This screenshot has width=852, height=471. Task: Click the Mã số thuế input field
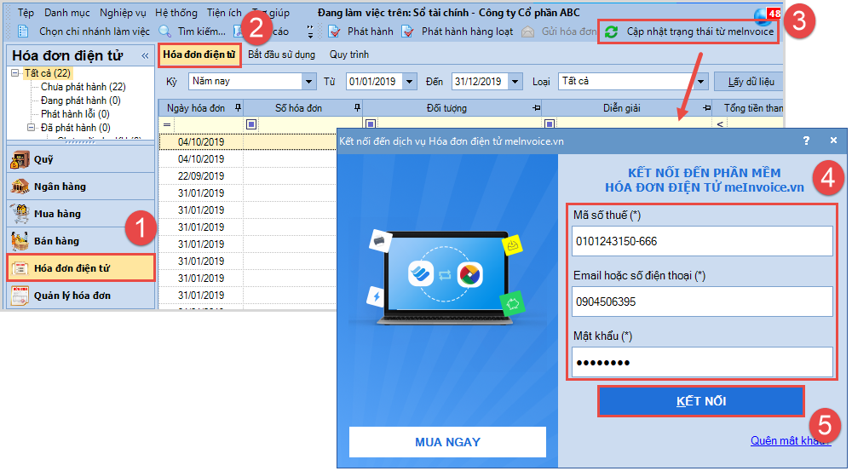pyautogui.click(x=702, y=241)
